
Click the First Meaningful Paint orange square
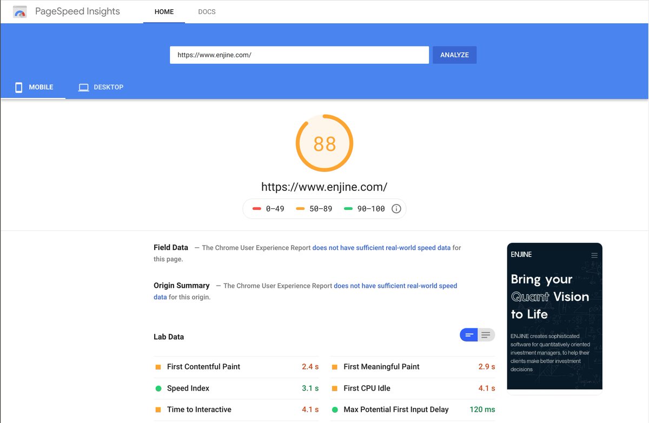[x=335, y=367]
